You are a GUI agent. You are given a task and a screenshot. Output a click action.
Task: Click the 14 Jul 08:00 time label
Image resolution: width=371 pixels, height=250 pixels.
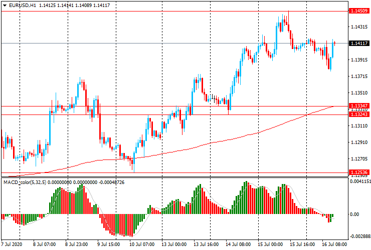coord(238,244)
